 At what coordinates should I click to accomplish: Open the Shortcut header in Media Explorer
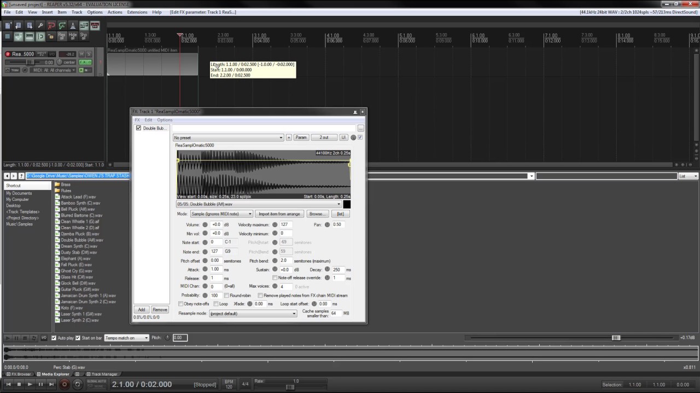tap(27, 186)
